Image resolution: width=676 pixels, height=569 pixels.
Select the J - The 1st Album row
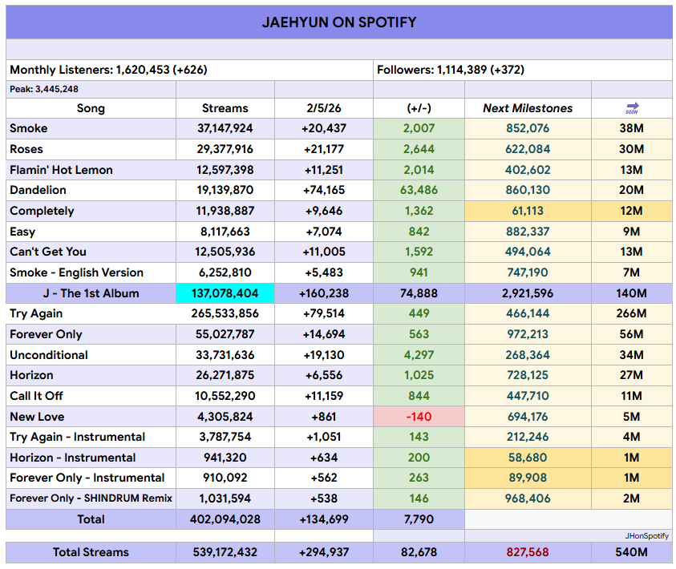[339, 293]
